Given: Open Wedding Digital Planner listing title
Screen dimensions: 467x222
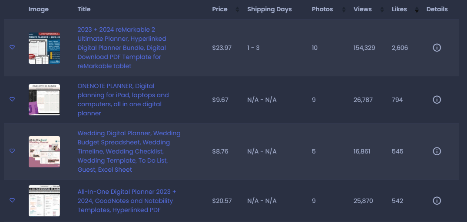Looking at the screenshot, I should (129, 151).
